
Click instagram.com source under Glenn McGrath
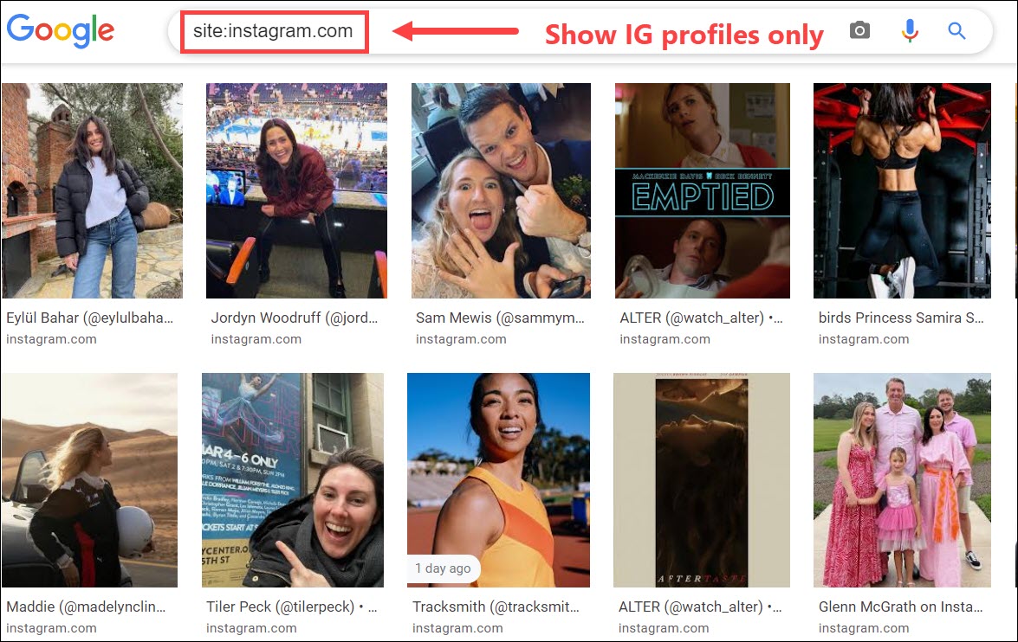pos(864,628)
